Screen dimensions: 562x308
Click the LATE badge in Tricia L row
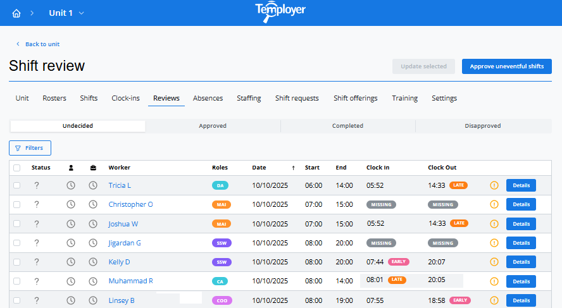(x=458, y=185)
